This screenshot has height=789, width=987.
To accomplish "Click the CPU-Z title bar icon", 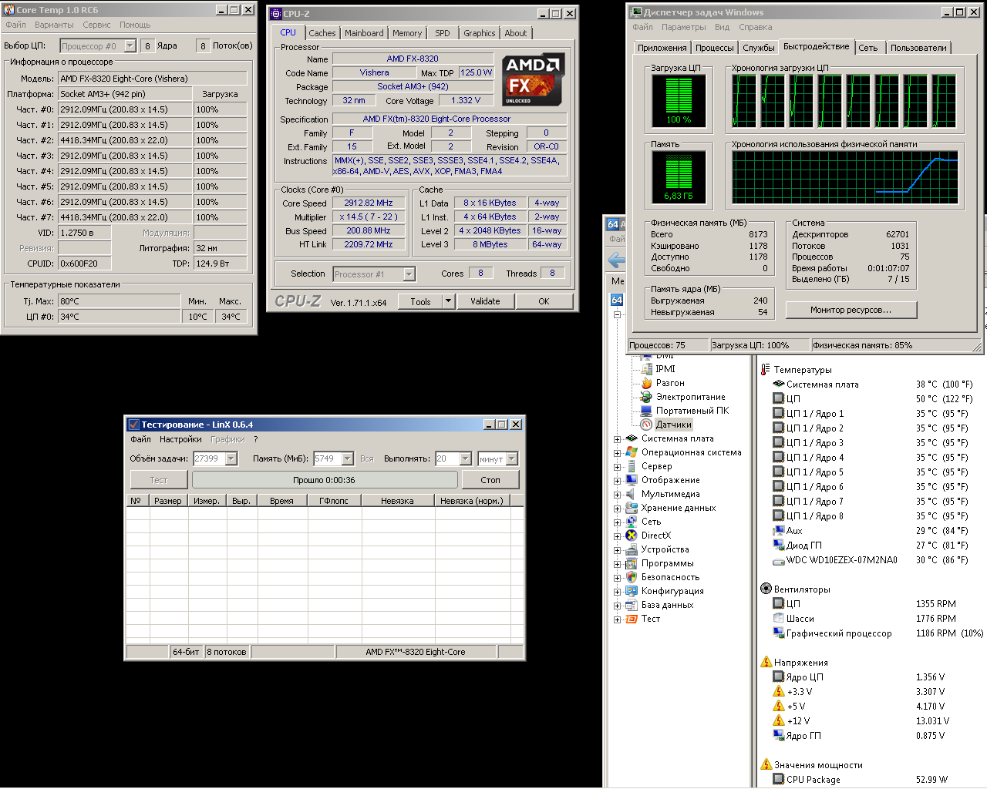I will pyautogui.click(x=276, y=14).
